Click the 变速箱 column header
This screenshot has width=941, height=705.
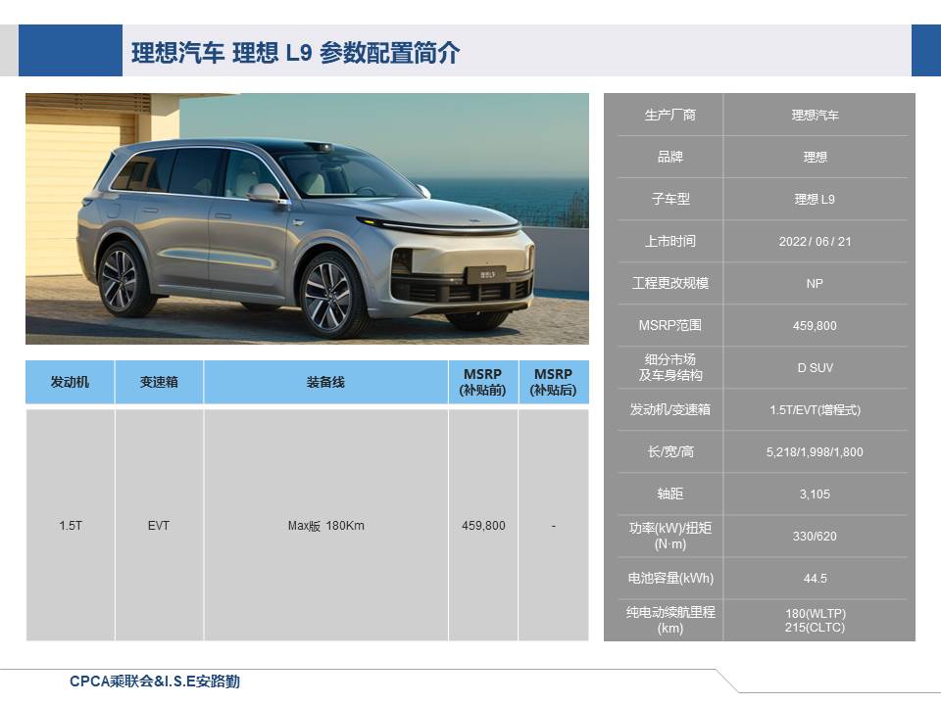pos(159,382)
